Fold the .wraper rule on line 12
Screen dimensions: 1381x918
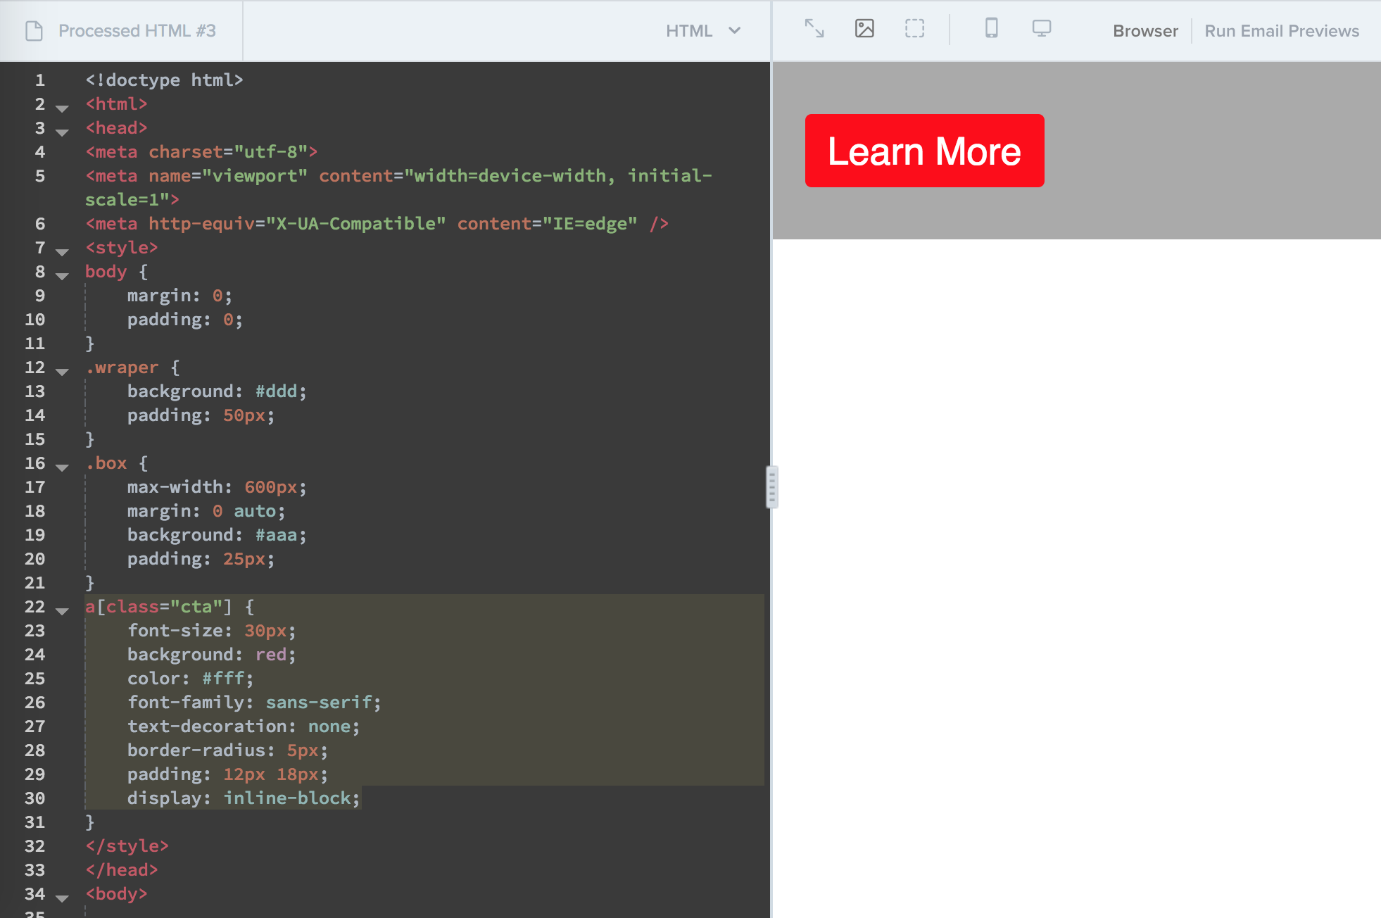click(x=62, y=372)
